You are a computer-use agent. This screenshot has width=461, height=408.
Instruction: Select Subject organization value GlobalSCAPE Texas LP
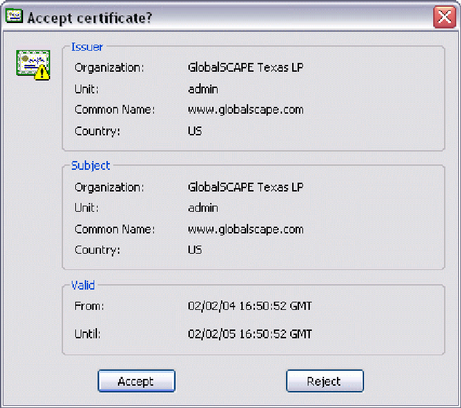245,187
